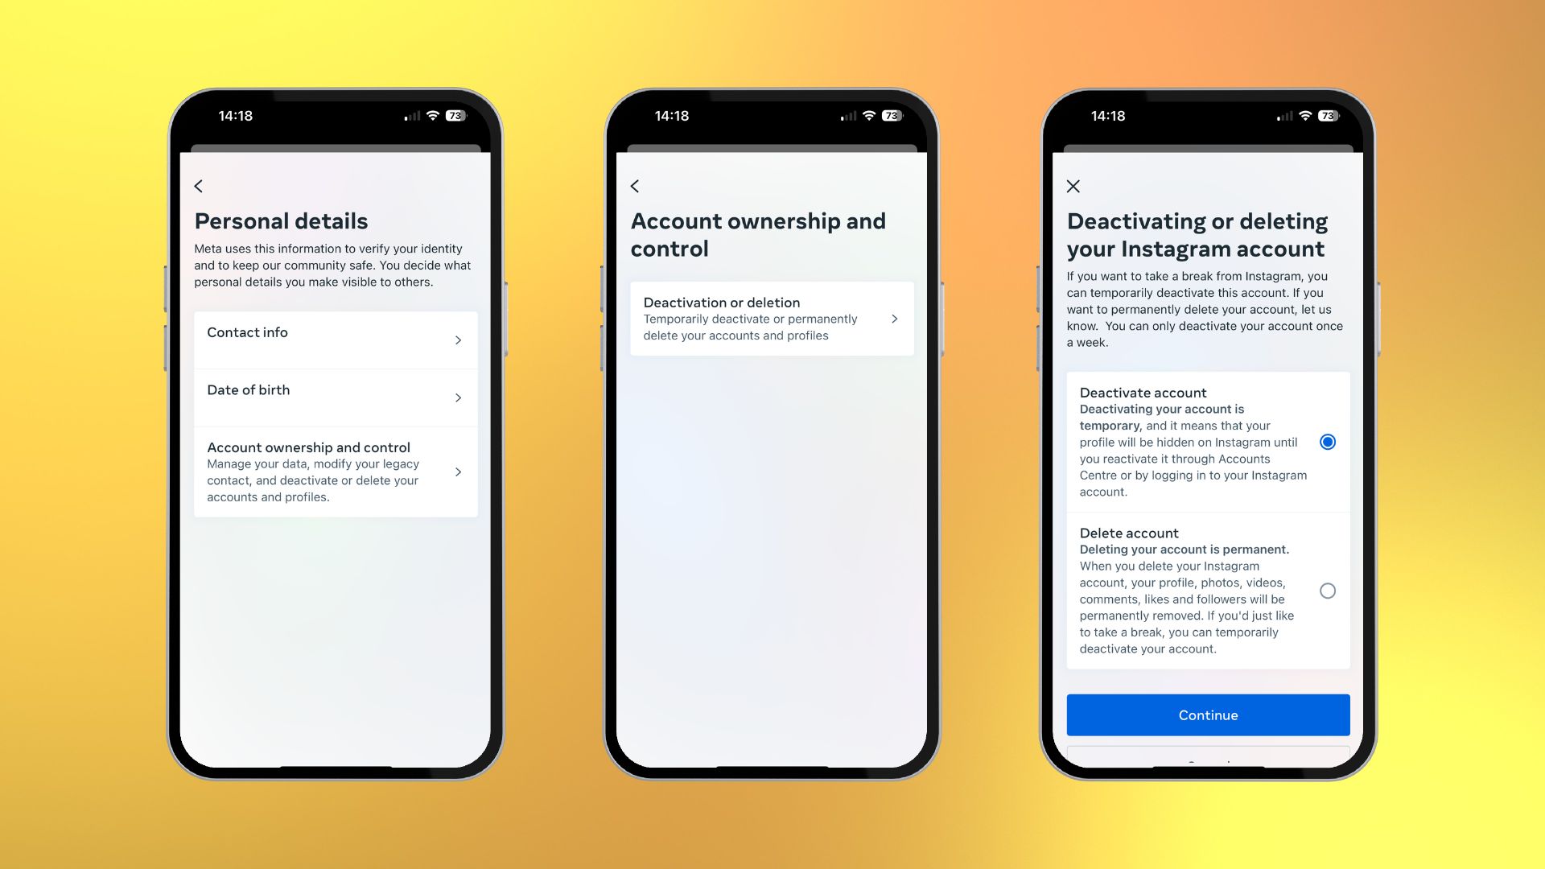Select the Deactivate account radio button
1545x869 pixels.
pos(1328,442)
